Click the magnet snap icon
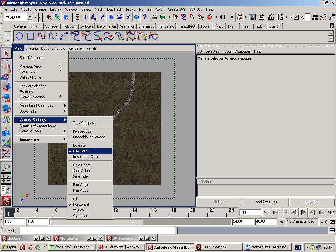 (x=210, y=17)
